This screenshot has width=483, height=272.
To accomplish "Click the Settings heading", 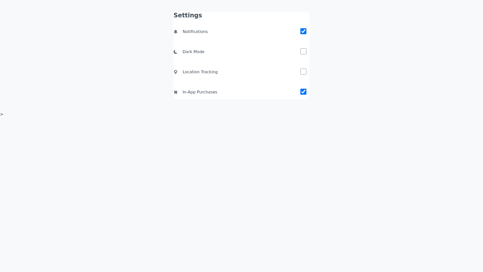I will [x=188, y=15].
